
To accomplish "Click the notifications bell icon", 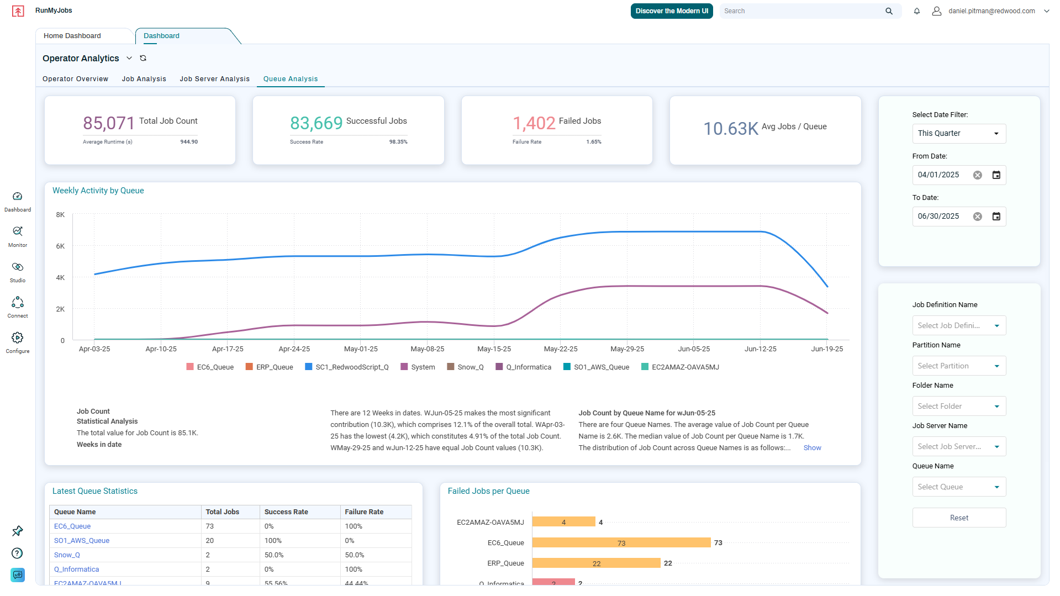I will [x=916, y=11].
